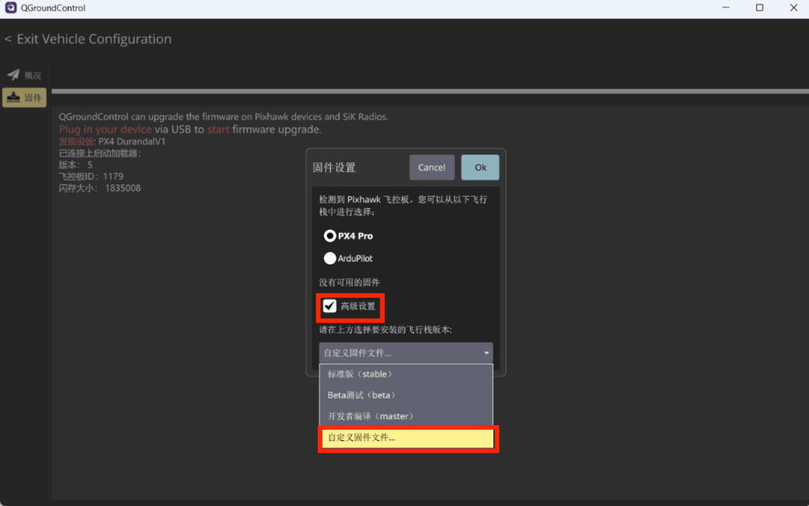Click the 飞控板ID: 1179 line
This screenshot has height=506, width=809.
point(91,176)
